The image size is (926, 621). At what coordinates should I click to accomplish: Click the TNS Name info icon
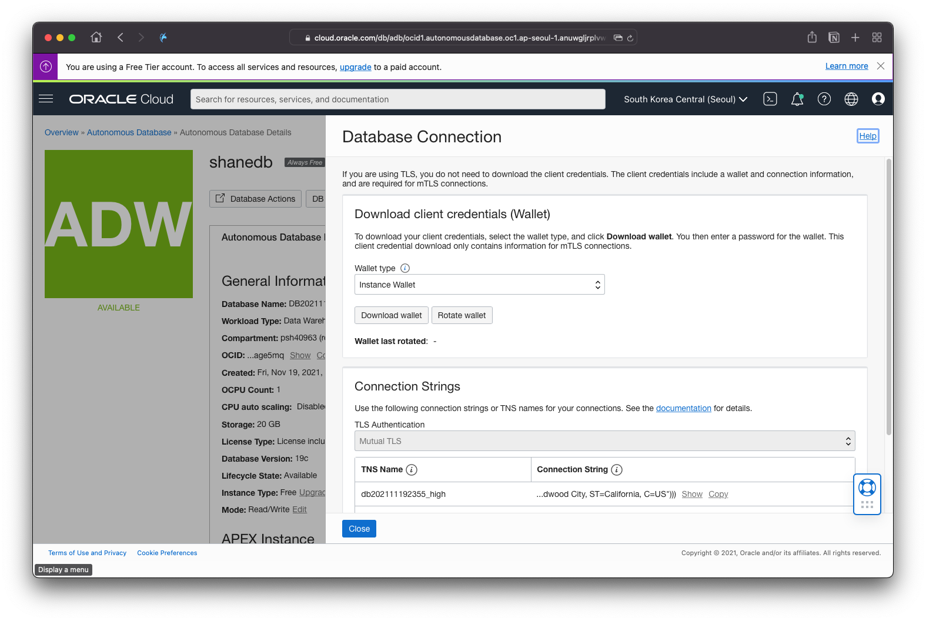pos(412,470)
